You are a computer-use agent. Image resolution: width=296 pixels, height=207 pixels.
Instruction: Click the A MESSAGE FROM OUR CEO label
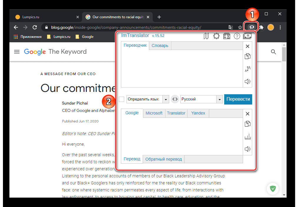(x=68, y=74)
